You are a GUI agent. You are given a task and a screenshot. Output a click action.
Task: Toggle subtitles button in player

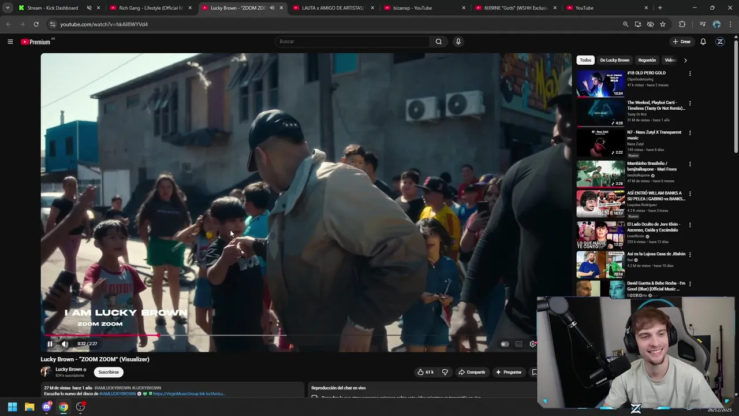(x=518, y=344)
